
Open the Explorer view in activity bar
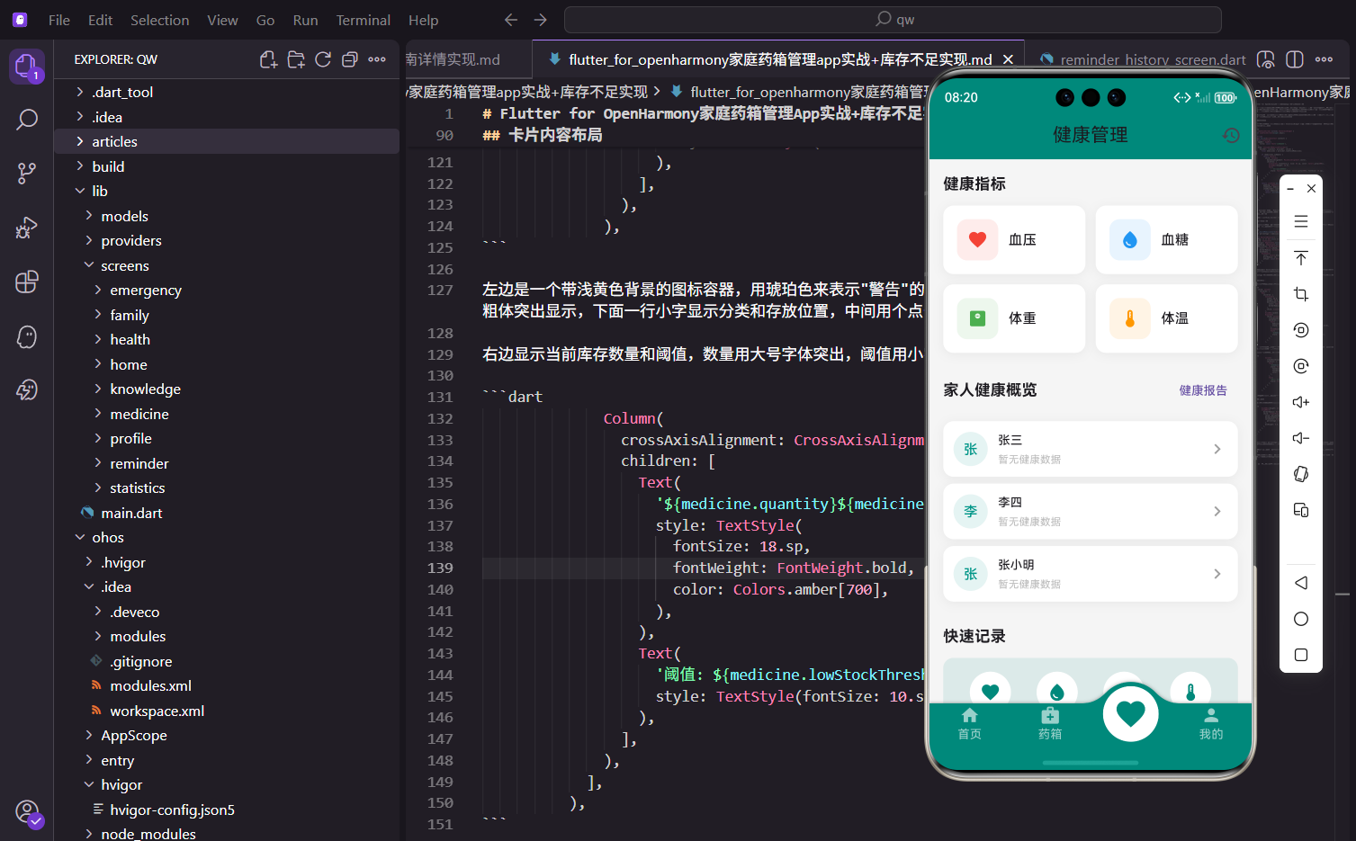click(x=26, y=65)
